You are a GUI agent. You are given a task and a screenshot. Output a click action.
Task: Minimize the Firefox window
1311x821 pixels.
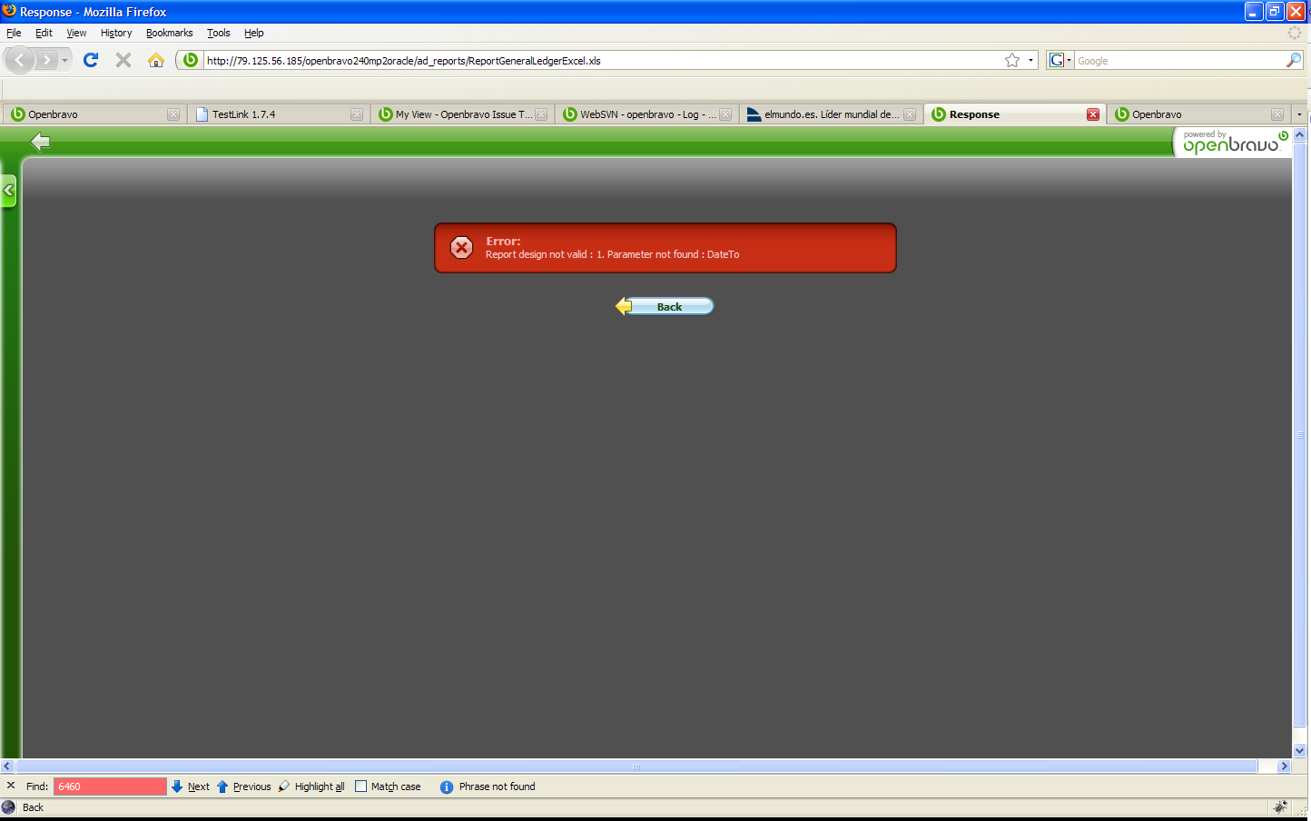(1254, 11)
